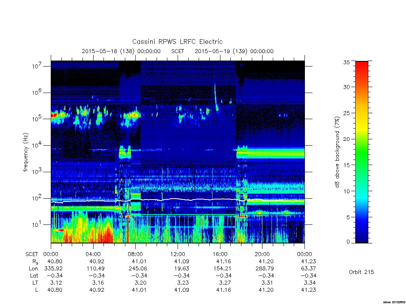Click the LT row label
The image size is (406, 304).
(x=35, y=283)
